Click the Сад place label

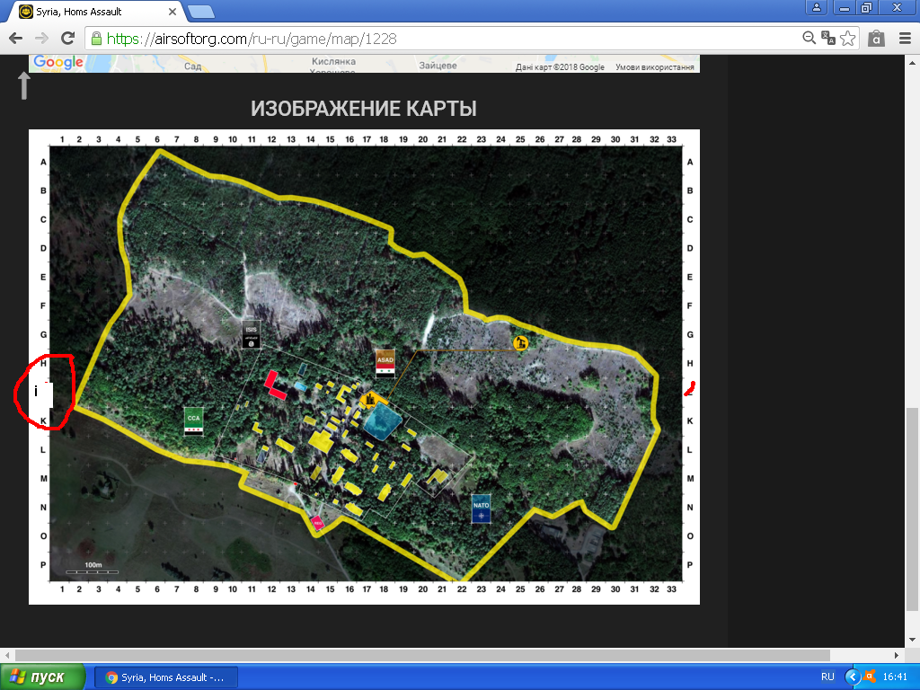point(192,66)
